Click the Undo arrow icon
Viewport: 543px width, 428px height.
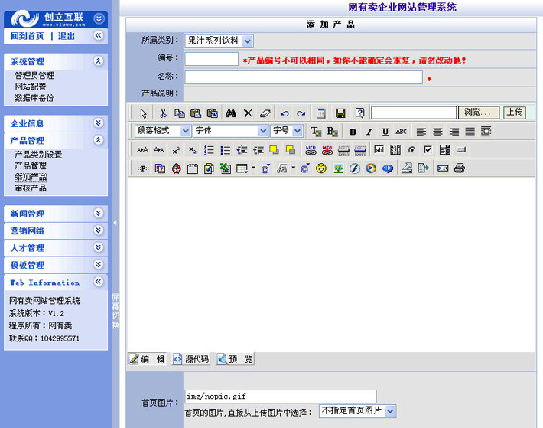coord(285,113)
